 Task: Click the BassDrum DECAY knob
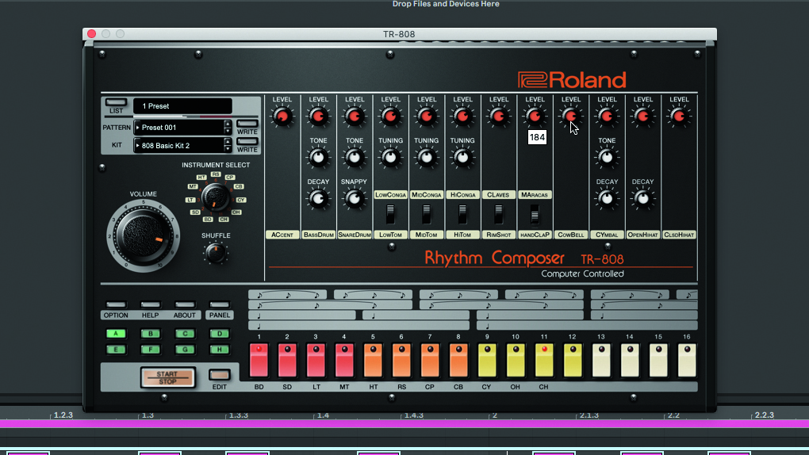click(318, 199)
